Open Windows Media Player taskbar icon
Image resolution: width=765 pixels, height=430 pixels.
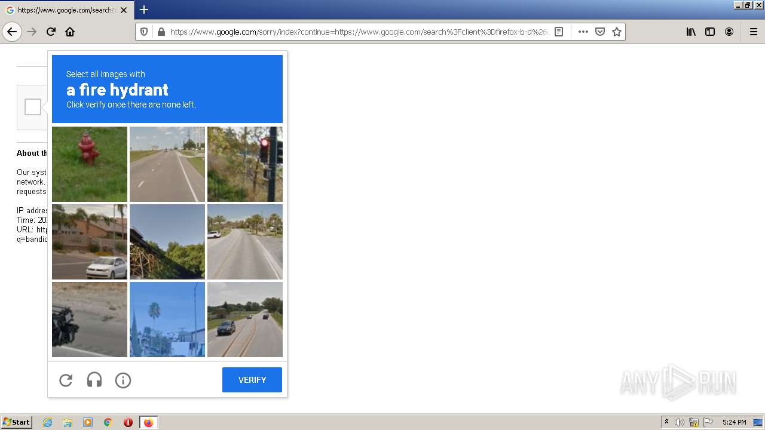coord(88,422)
